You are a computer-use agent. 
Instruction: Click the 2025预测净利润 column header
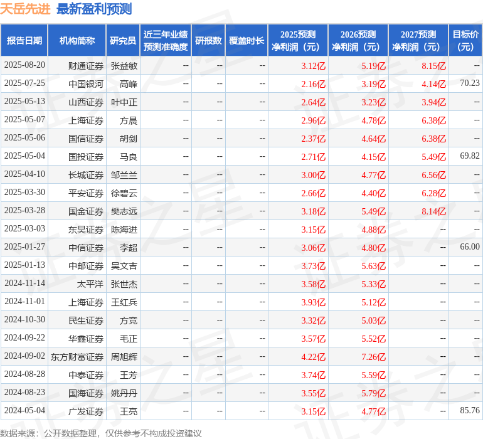(298, 40)
